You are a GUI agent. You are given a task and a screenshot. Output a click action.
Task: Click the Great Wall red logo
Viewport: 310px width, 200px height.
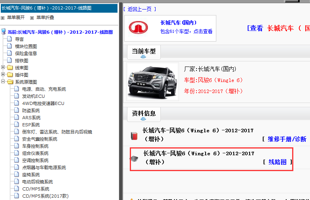point(138,27)
